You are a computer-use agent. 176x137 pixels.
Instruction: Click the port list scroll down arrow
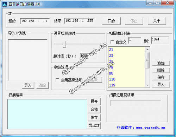pos(147,85)
